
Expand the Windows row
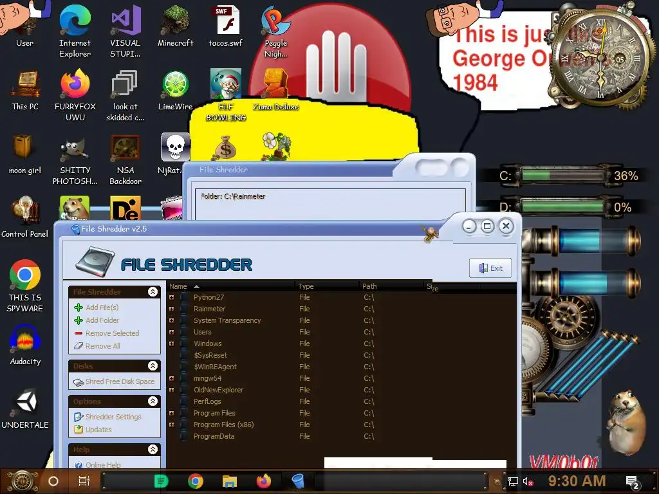click(171, 343)
